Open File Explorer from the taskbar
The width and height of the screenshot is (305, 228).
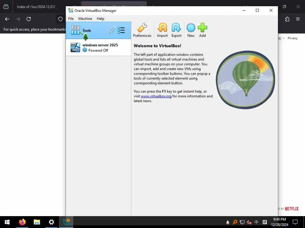(x=37, y=222)
